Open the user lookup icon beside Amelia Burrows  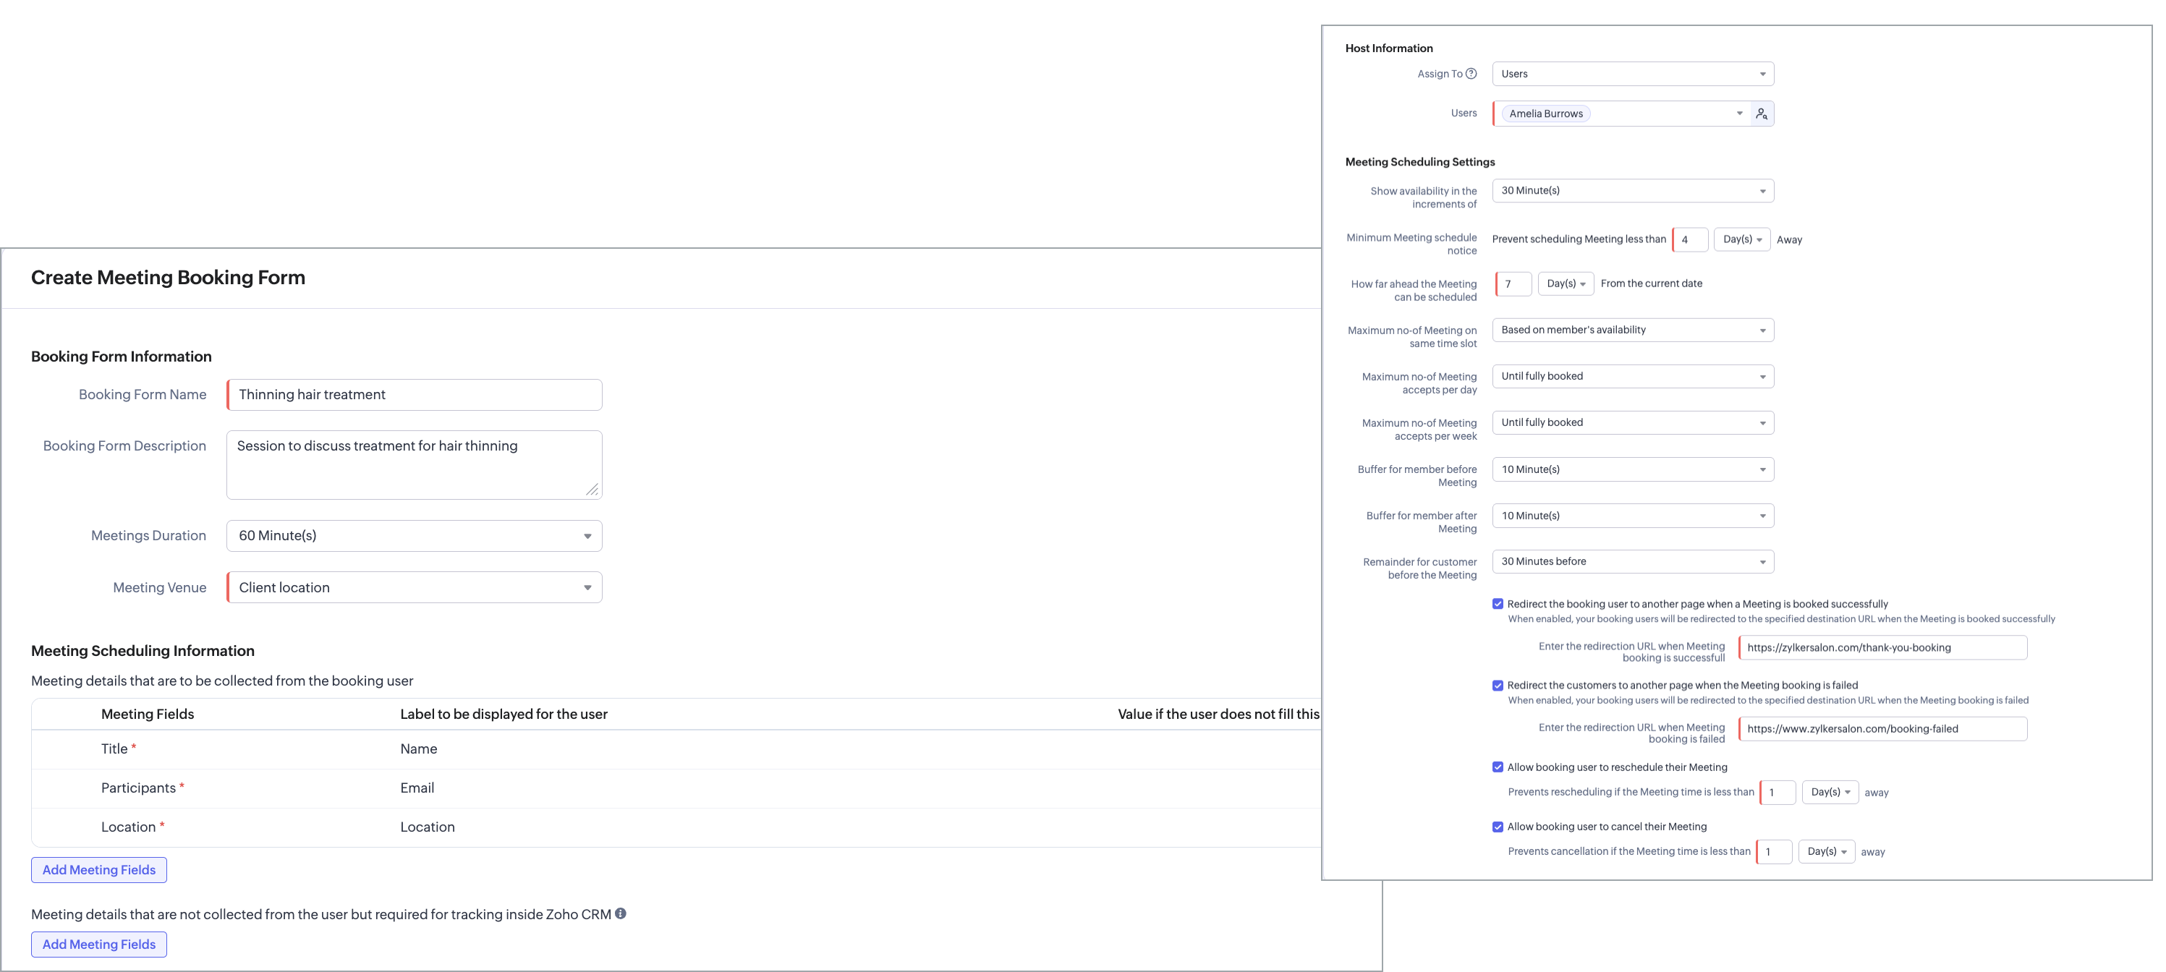coord(1762,114)
